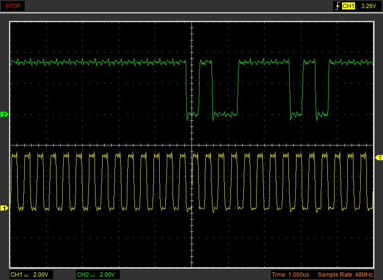Click the trigger level T marker

tap(379, 157)
